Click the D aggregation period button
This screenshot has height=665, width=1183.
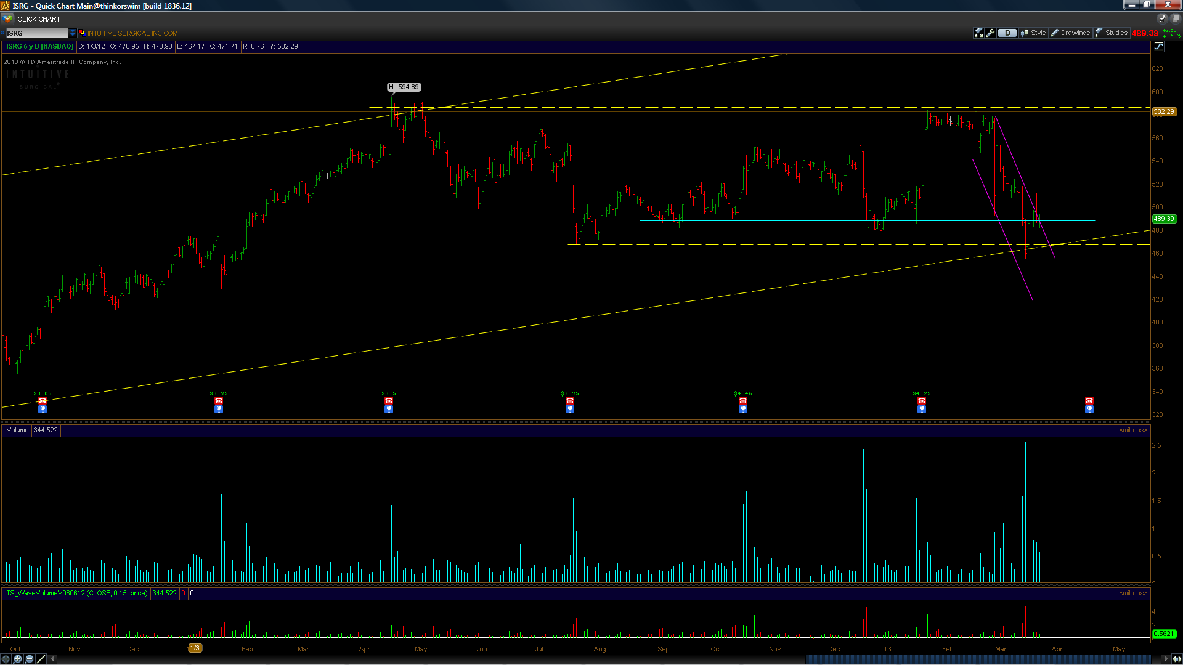(x=1007, y=33)
